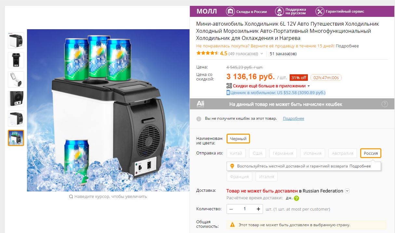Open the МОЛЛ section label
This screenshot has width=395, height=233.
click(x=207, y=11)
